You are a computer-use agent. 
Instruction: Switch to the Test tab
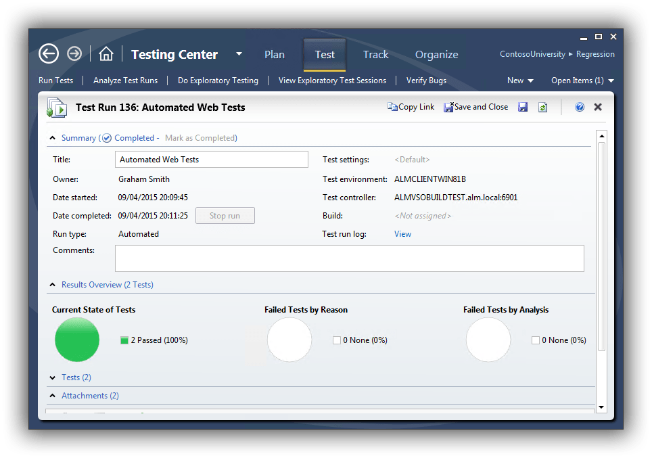[325, 55]
